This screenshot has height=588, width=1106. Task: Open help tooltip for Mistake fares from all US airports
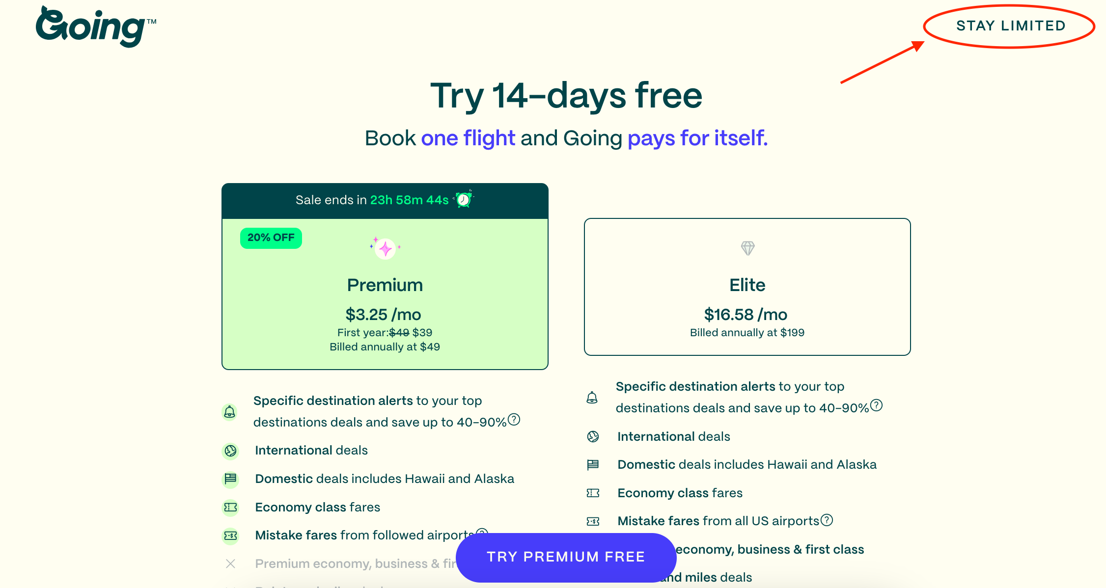click(827, 520)
